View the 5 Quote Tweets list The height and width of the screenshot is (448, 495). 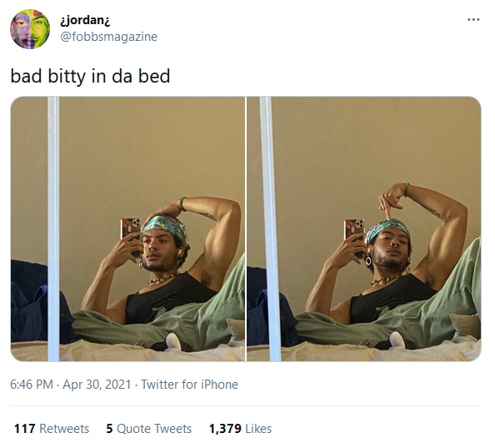click(148, 429)
